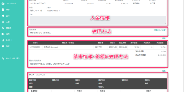The width and height of the screenshot is (184, 92).
Task: Open the アップロード menu item
Action: pos(11,4)
